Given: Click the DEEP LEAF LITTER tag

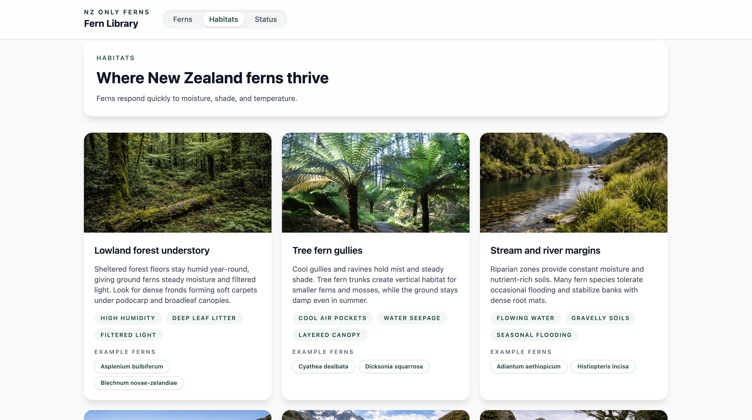Looking at the screenshot, I should [x=204, y=318].
